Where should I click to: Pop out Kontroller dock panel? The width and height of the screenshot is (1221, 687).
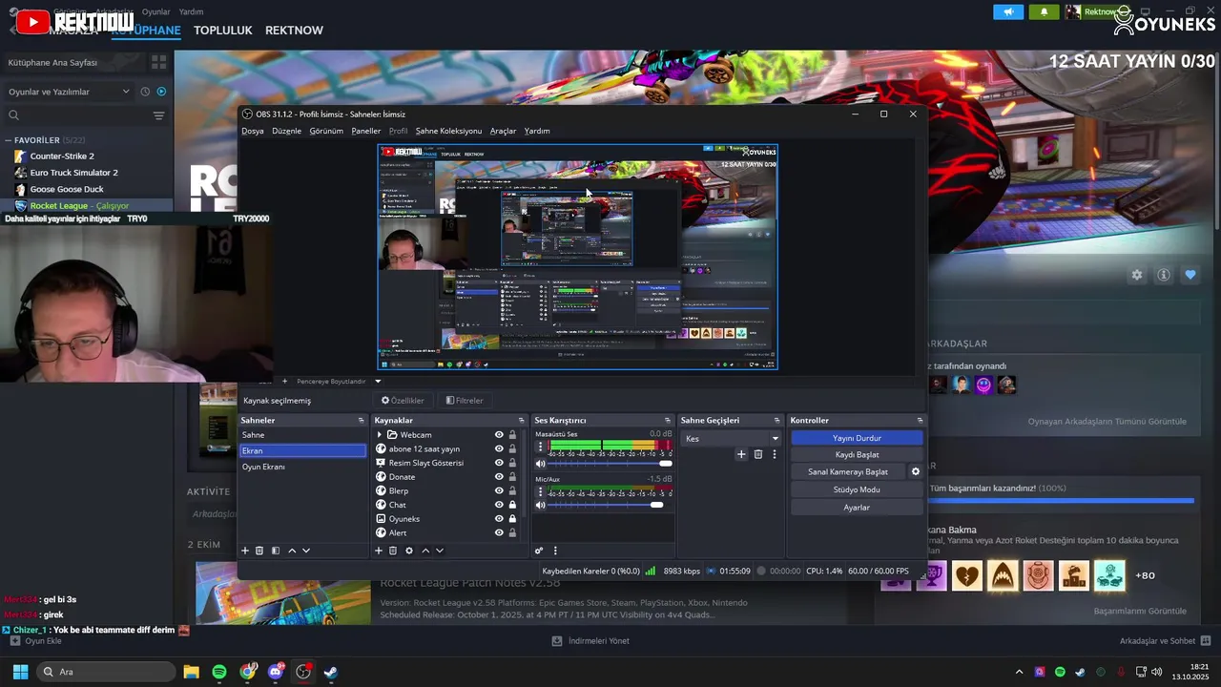click(x=920, y=421)
